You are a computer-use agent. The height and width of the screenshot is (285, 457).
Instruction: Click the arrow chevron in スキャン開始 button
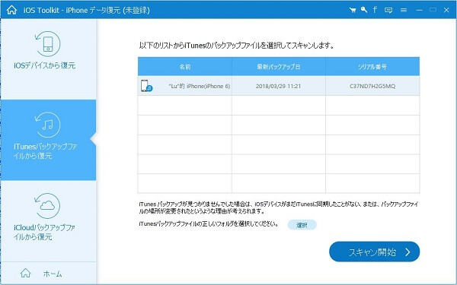coord(407,252)
